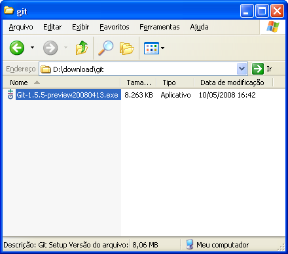Select file Git-1.5.5-preview20080413.exe

67,95
